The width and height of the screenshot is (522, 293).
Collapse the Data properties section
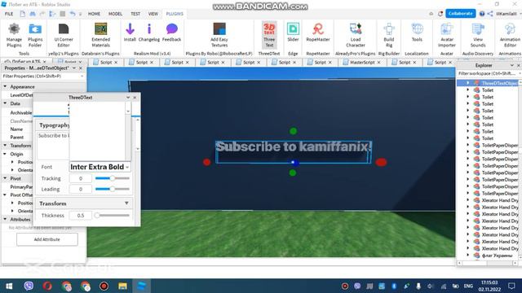click(5, 103)
